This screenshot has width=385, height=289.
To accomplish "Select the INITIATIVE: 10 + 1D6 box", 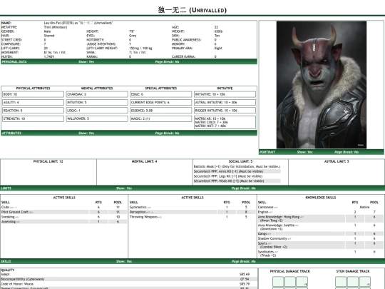I will 225,94.
